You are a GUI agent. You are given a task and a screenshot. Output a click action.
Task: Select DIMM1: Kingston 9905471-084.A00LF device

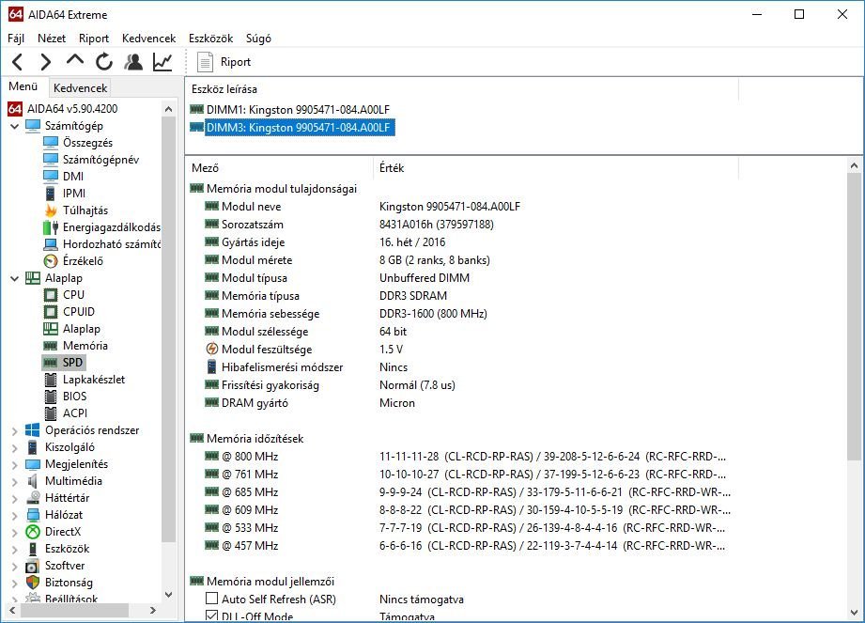[x=298, y=109]
